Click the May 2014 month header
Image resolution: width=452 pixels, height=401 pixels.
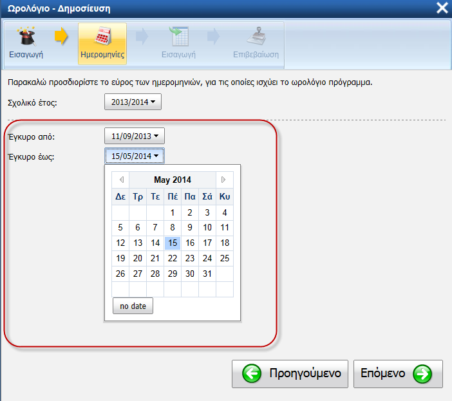172,180
